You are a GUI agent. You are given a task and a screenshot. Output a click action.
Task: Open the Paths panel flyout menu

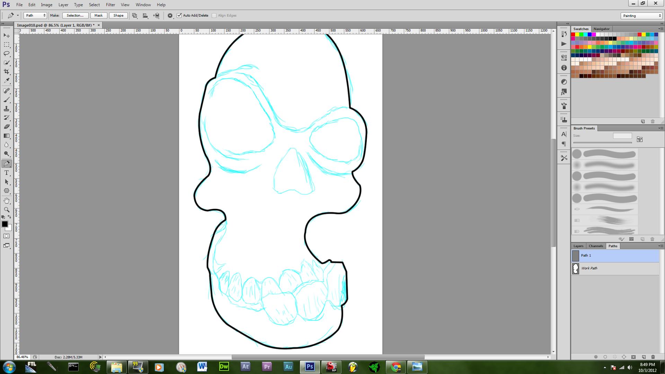pyautogui.click(x=660, y=246)
